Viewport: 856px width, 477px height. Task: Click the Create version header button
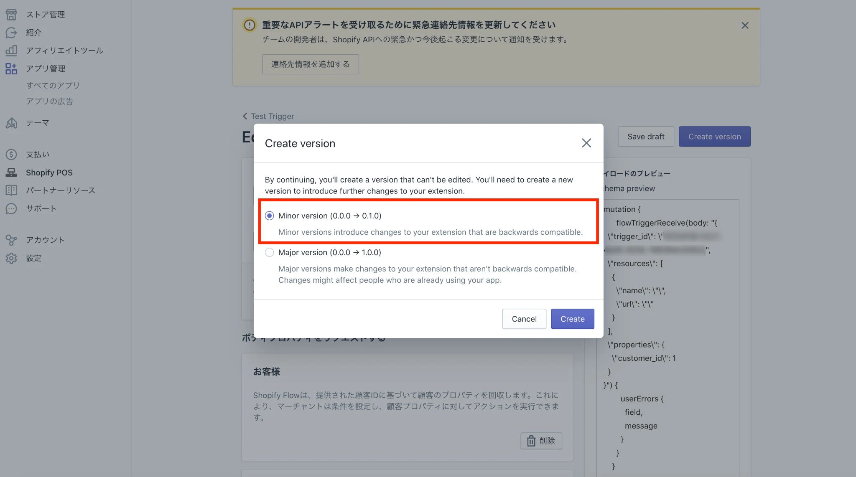click(x=714, y=137)
